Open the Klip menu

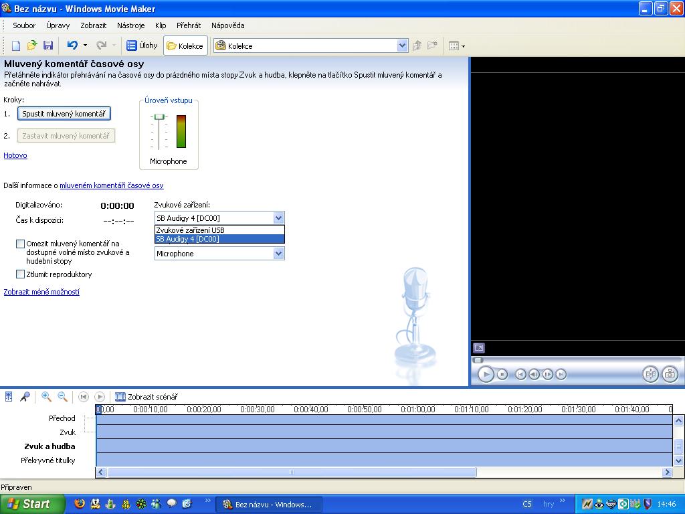(161, 25)
